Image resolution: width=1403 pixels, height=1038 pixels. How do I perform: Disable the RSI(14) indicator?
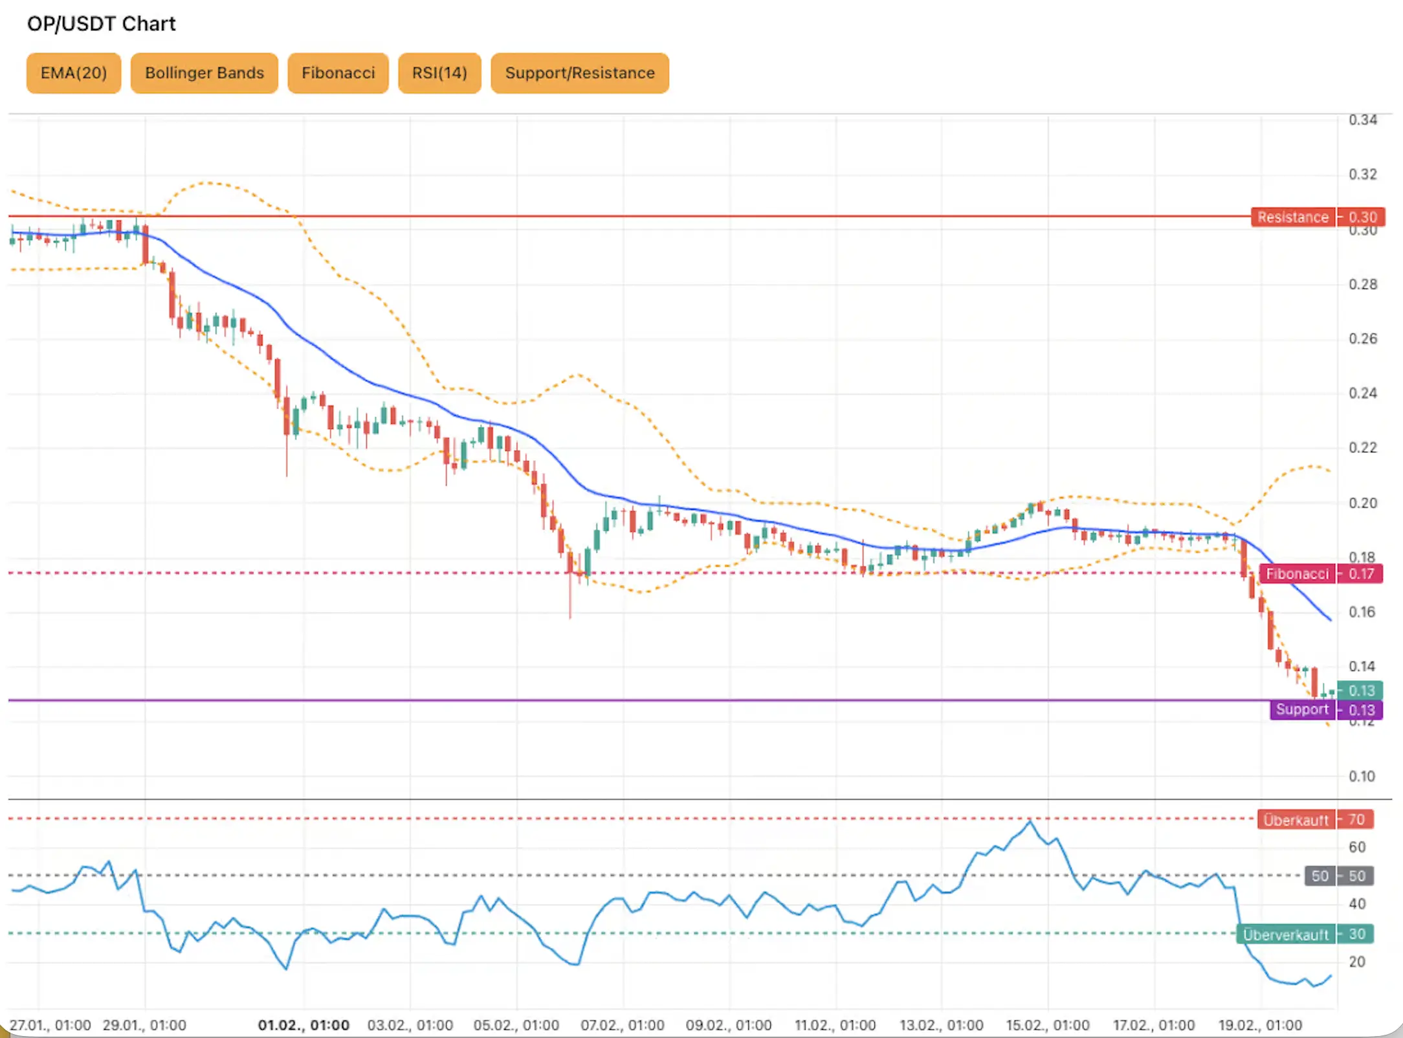439,72
